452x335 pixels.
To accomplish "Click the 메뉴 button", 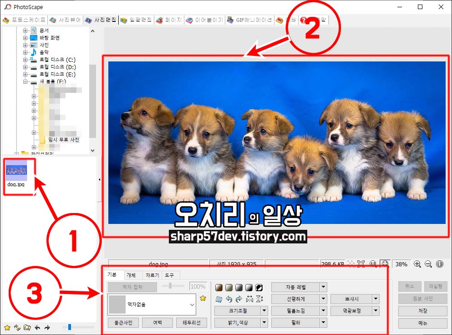I will (x=422, y=323).
